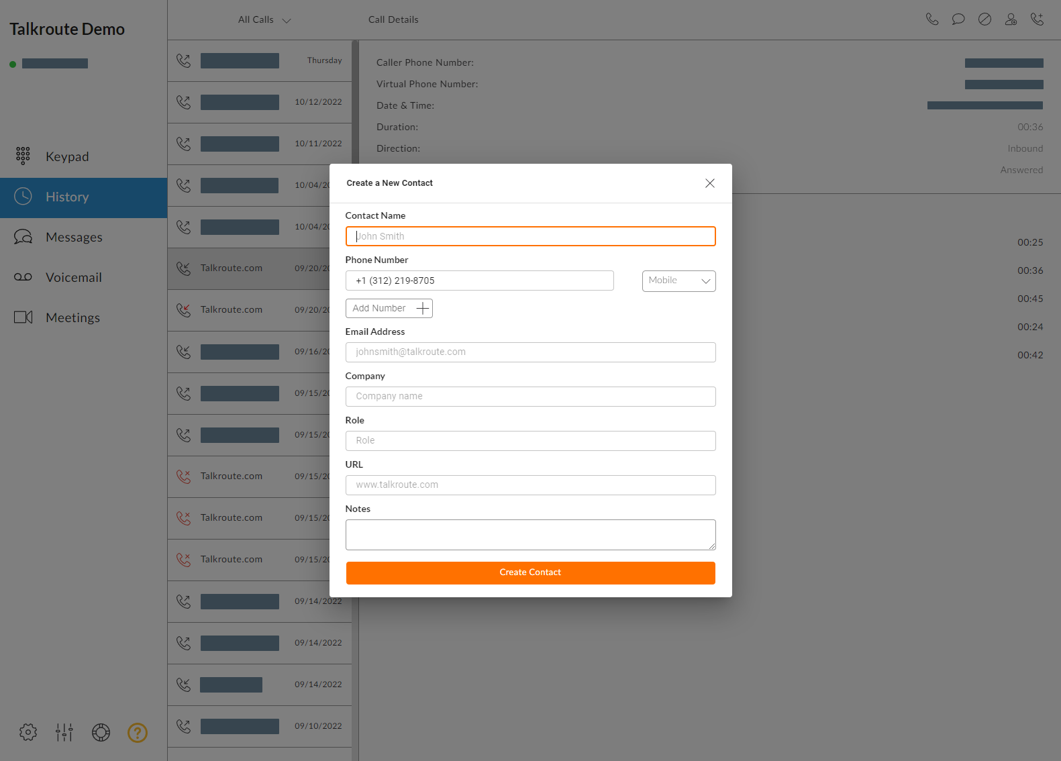Expand the All Calls filter dropdown
Screen dimensions: 1061x761
point(264,20)
